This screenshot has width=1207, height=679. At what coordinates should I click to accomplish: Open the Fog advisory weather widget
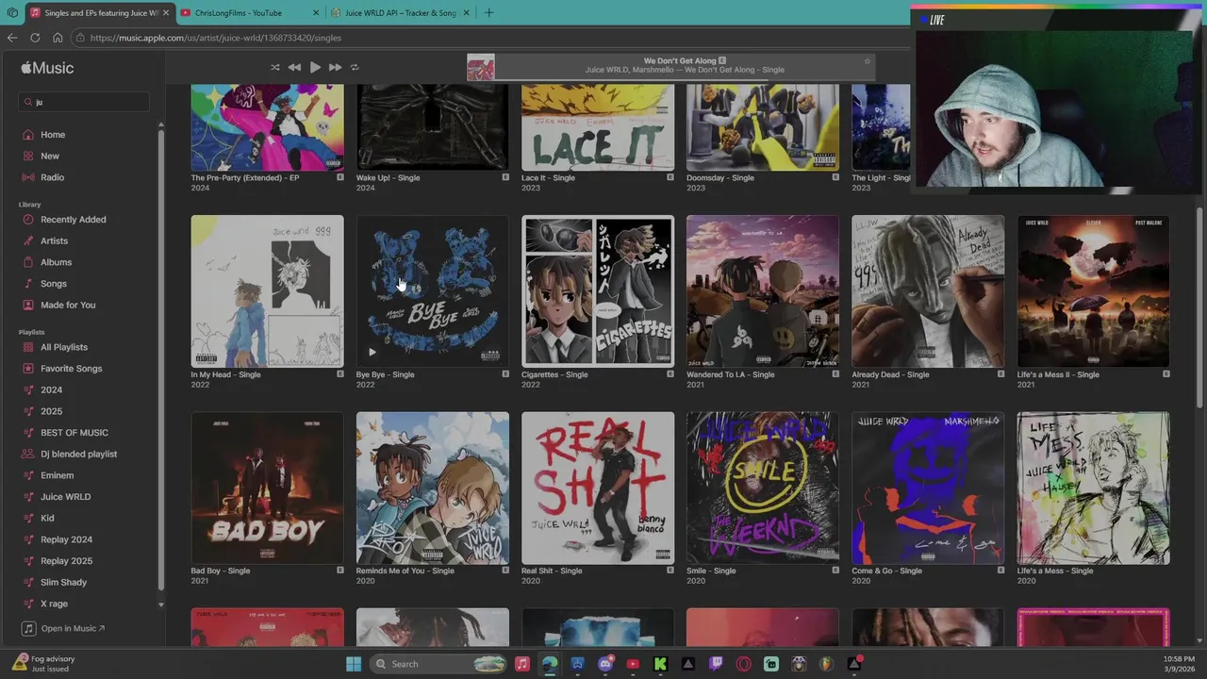42,664
